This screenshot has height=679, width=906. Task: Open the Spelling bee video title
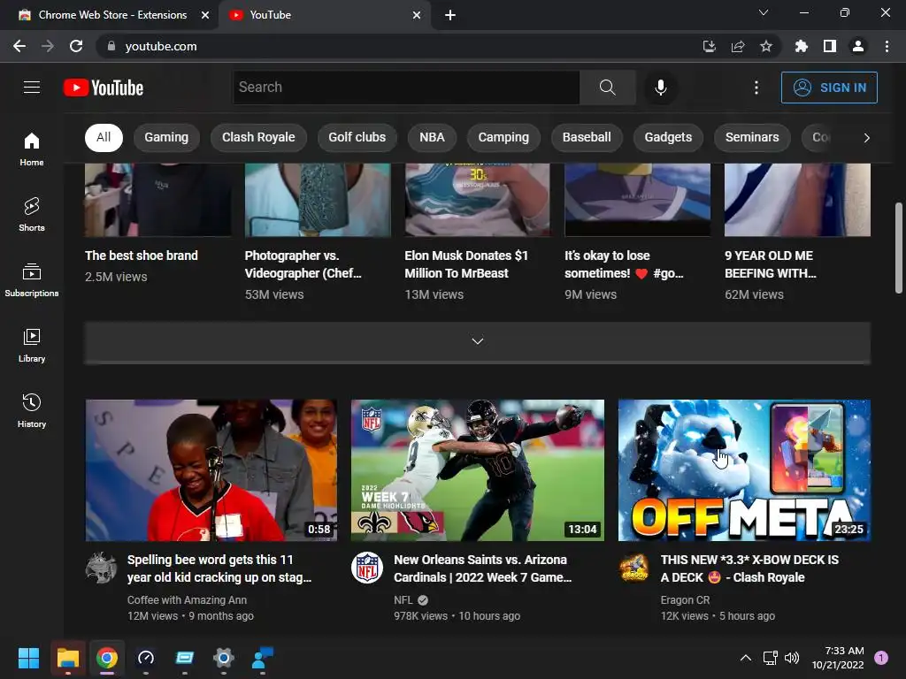[x=219, y=568]
